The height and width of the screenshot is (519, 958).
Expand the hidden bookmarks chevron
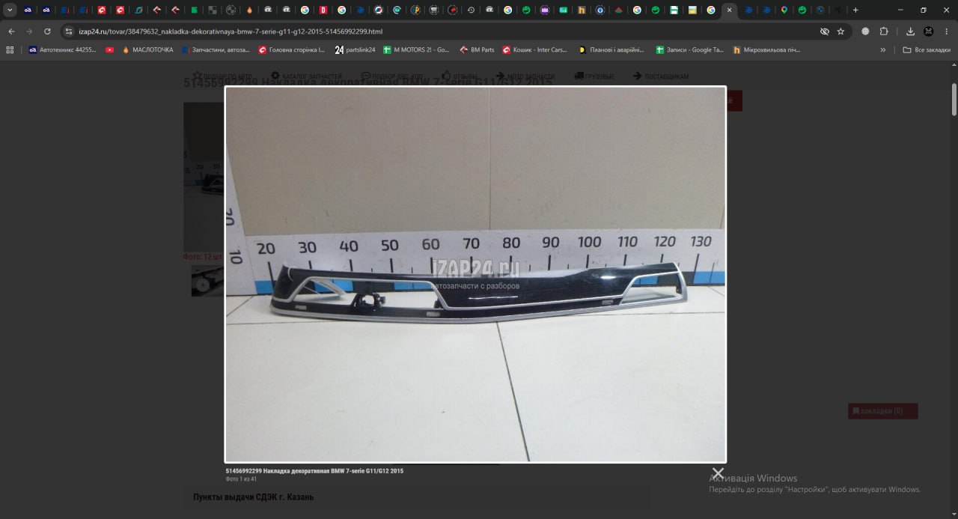pyautogui.click(x=883, y=49)
